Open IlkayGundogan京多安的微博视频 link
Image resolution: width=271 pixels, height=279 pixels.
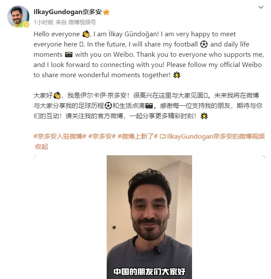coord(216,136)
